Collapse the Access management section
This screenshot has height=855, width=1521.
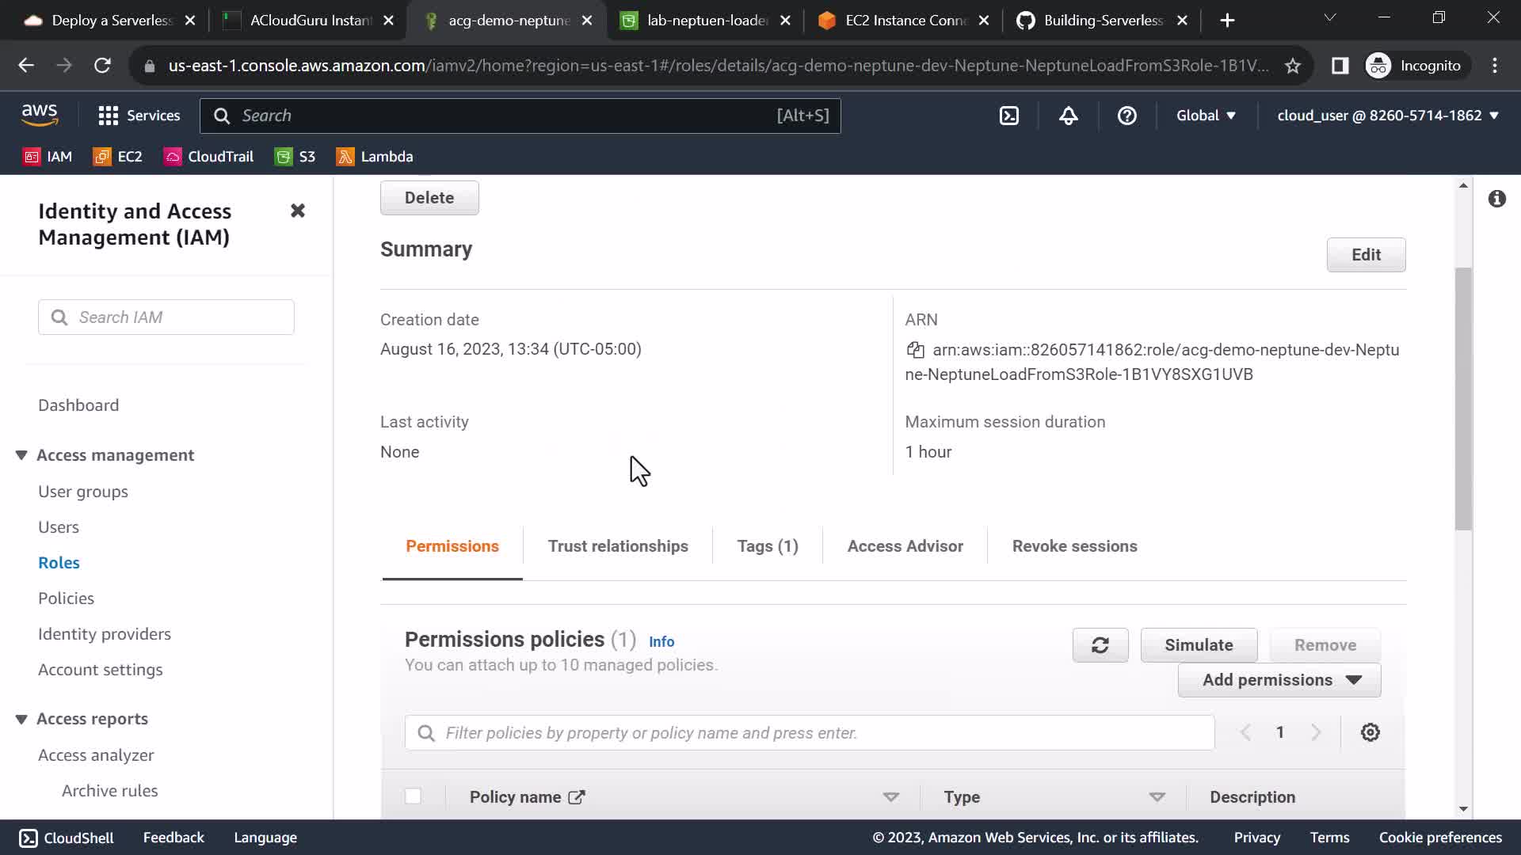21,455
